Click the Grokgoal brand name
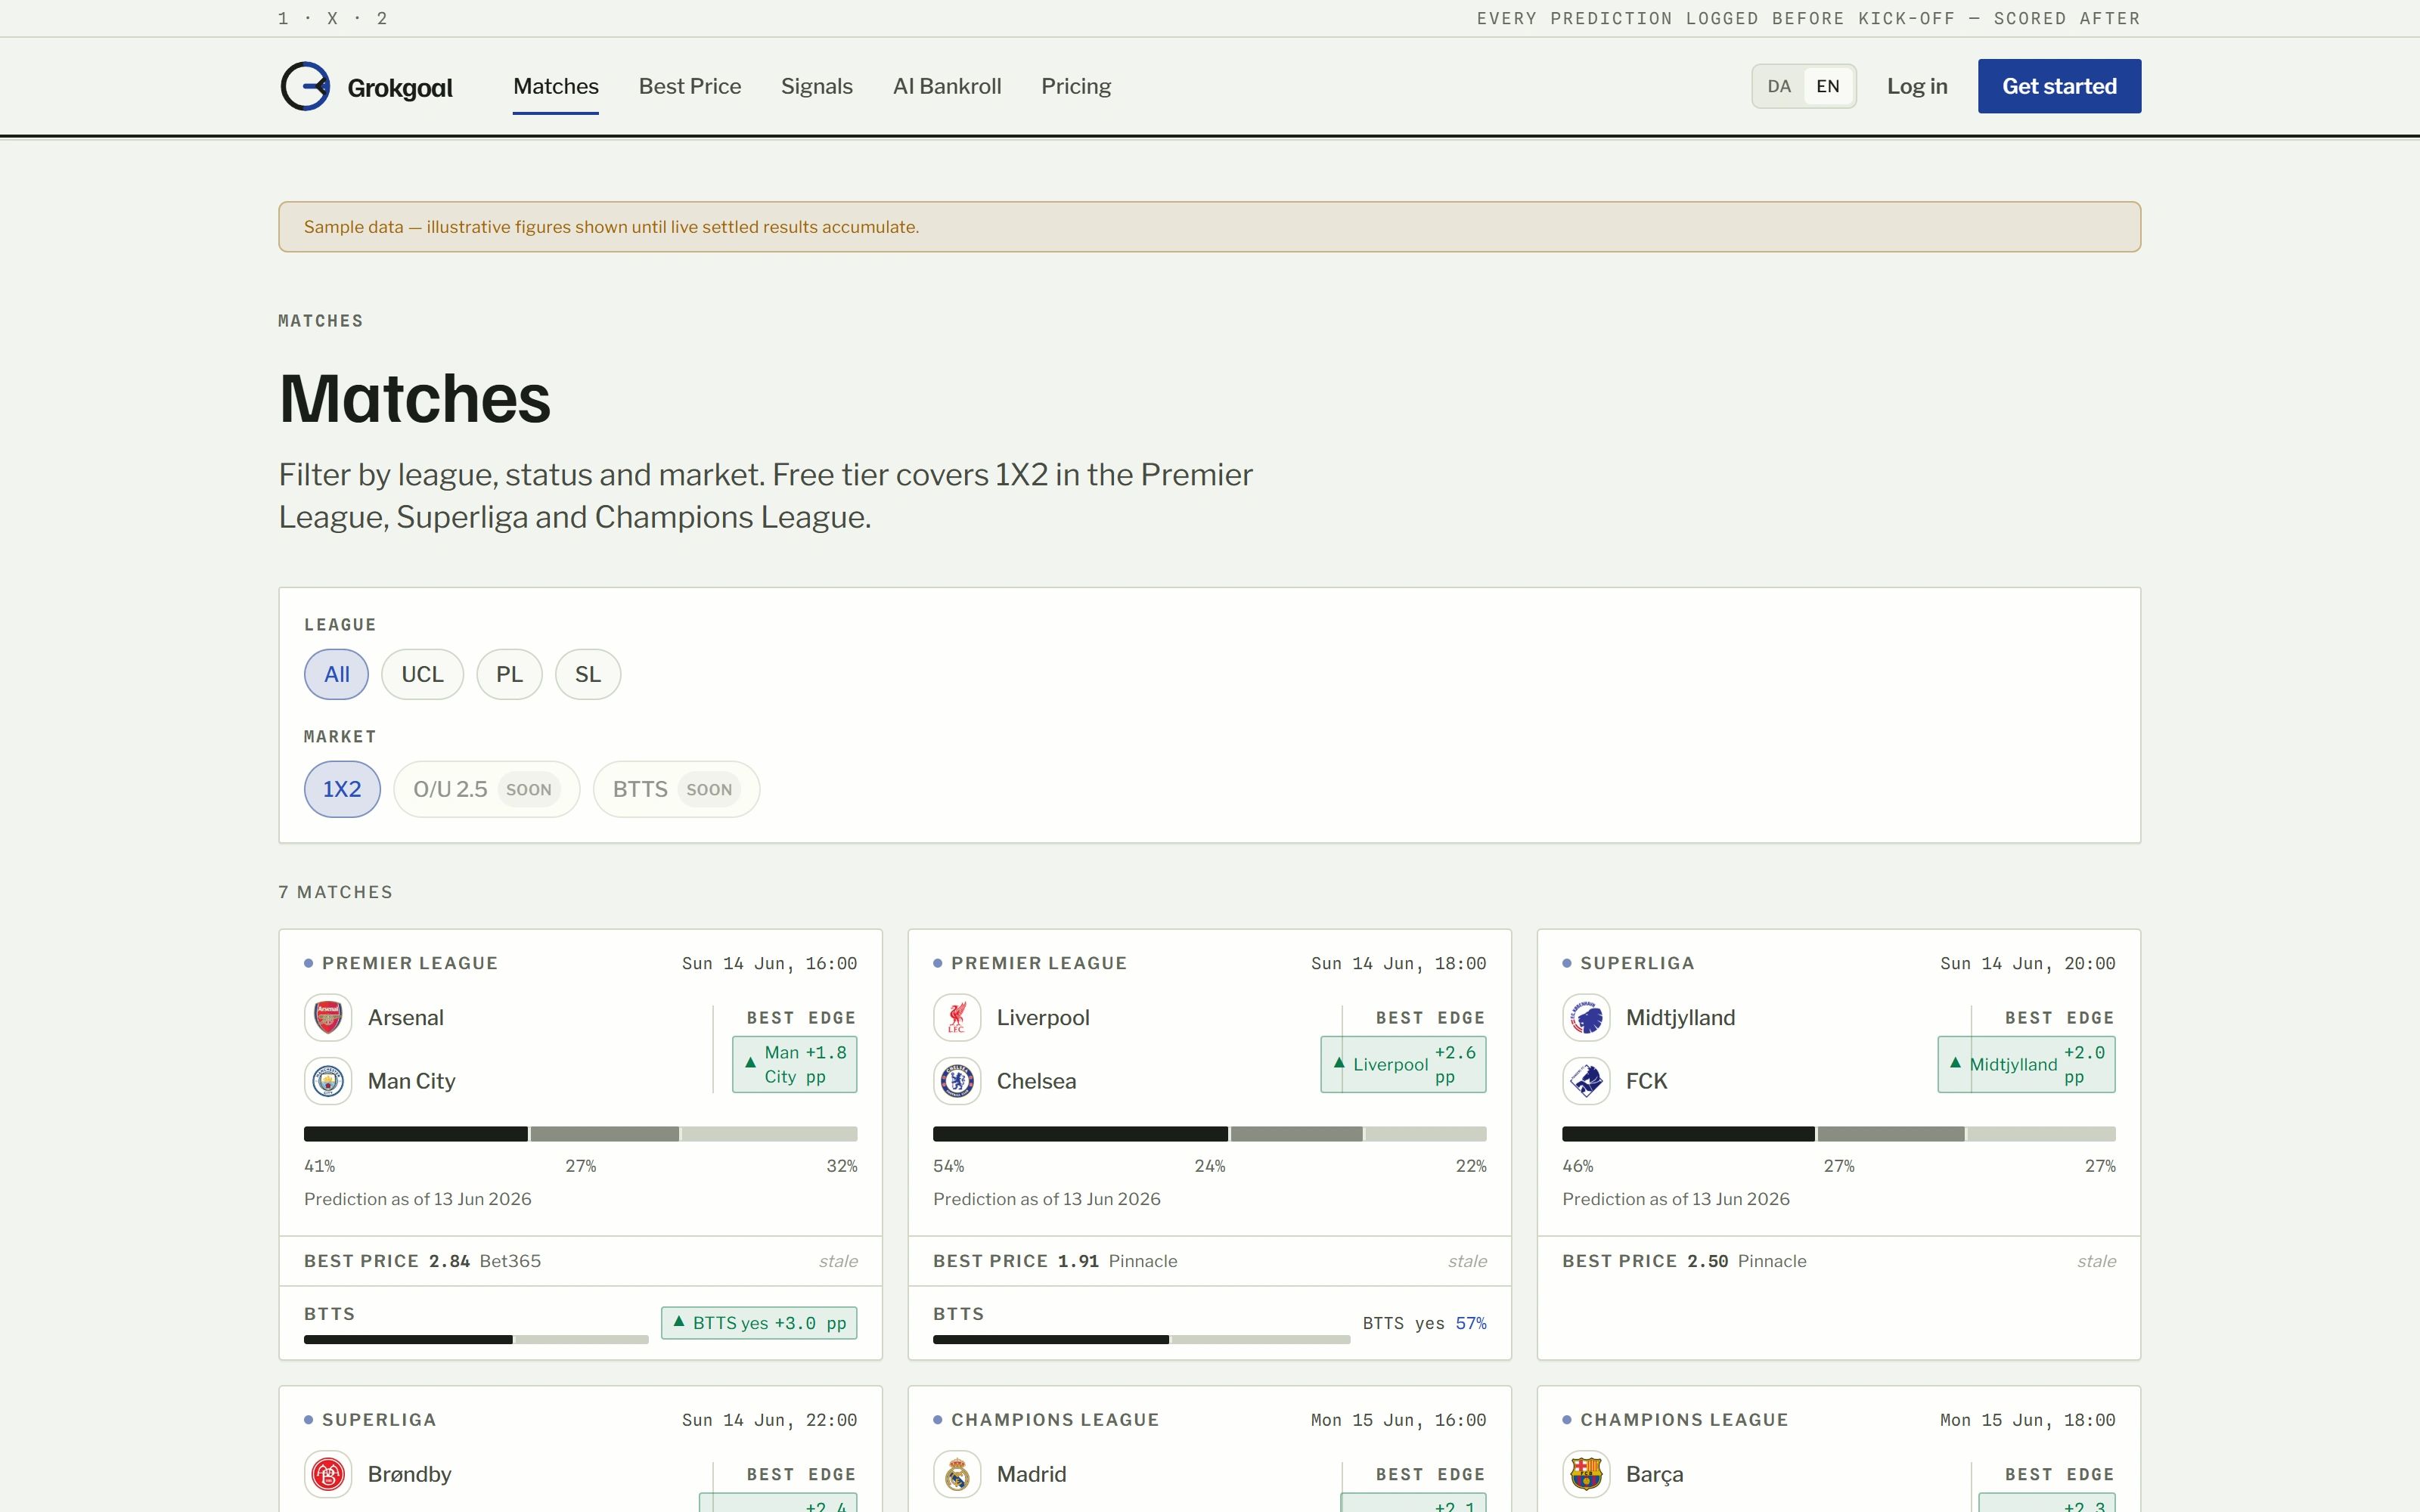Viewport: 2420px width, 1512px height. click(400, 88)
